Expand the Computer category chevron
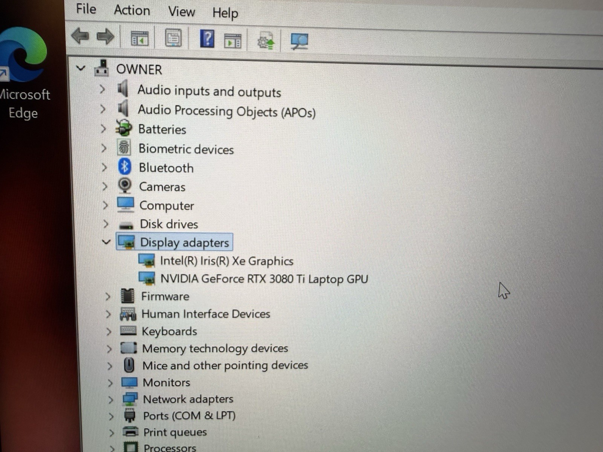The image size is (603, 452). point(105,205)
